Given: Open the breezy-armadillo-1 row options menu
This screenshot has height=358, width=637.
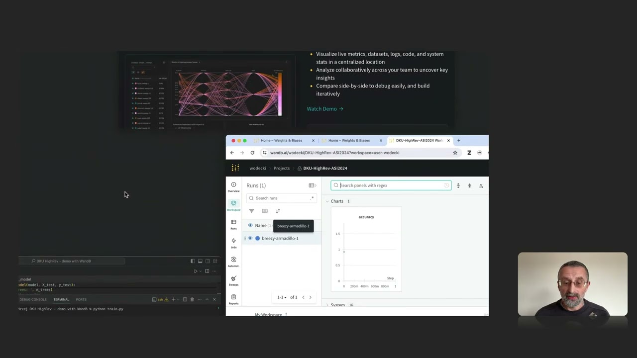Looking at the screenshot, I should tap(245, 238).
